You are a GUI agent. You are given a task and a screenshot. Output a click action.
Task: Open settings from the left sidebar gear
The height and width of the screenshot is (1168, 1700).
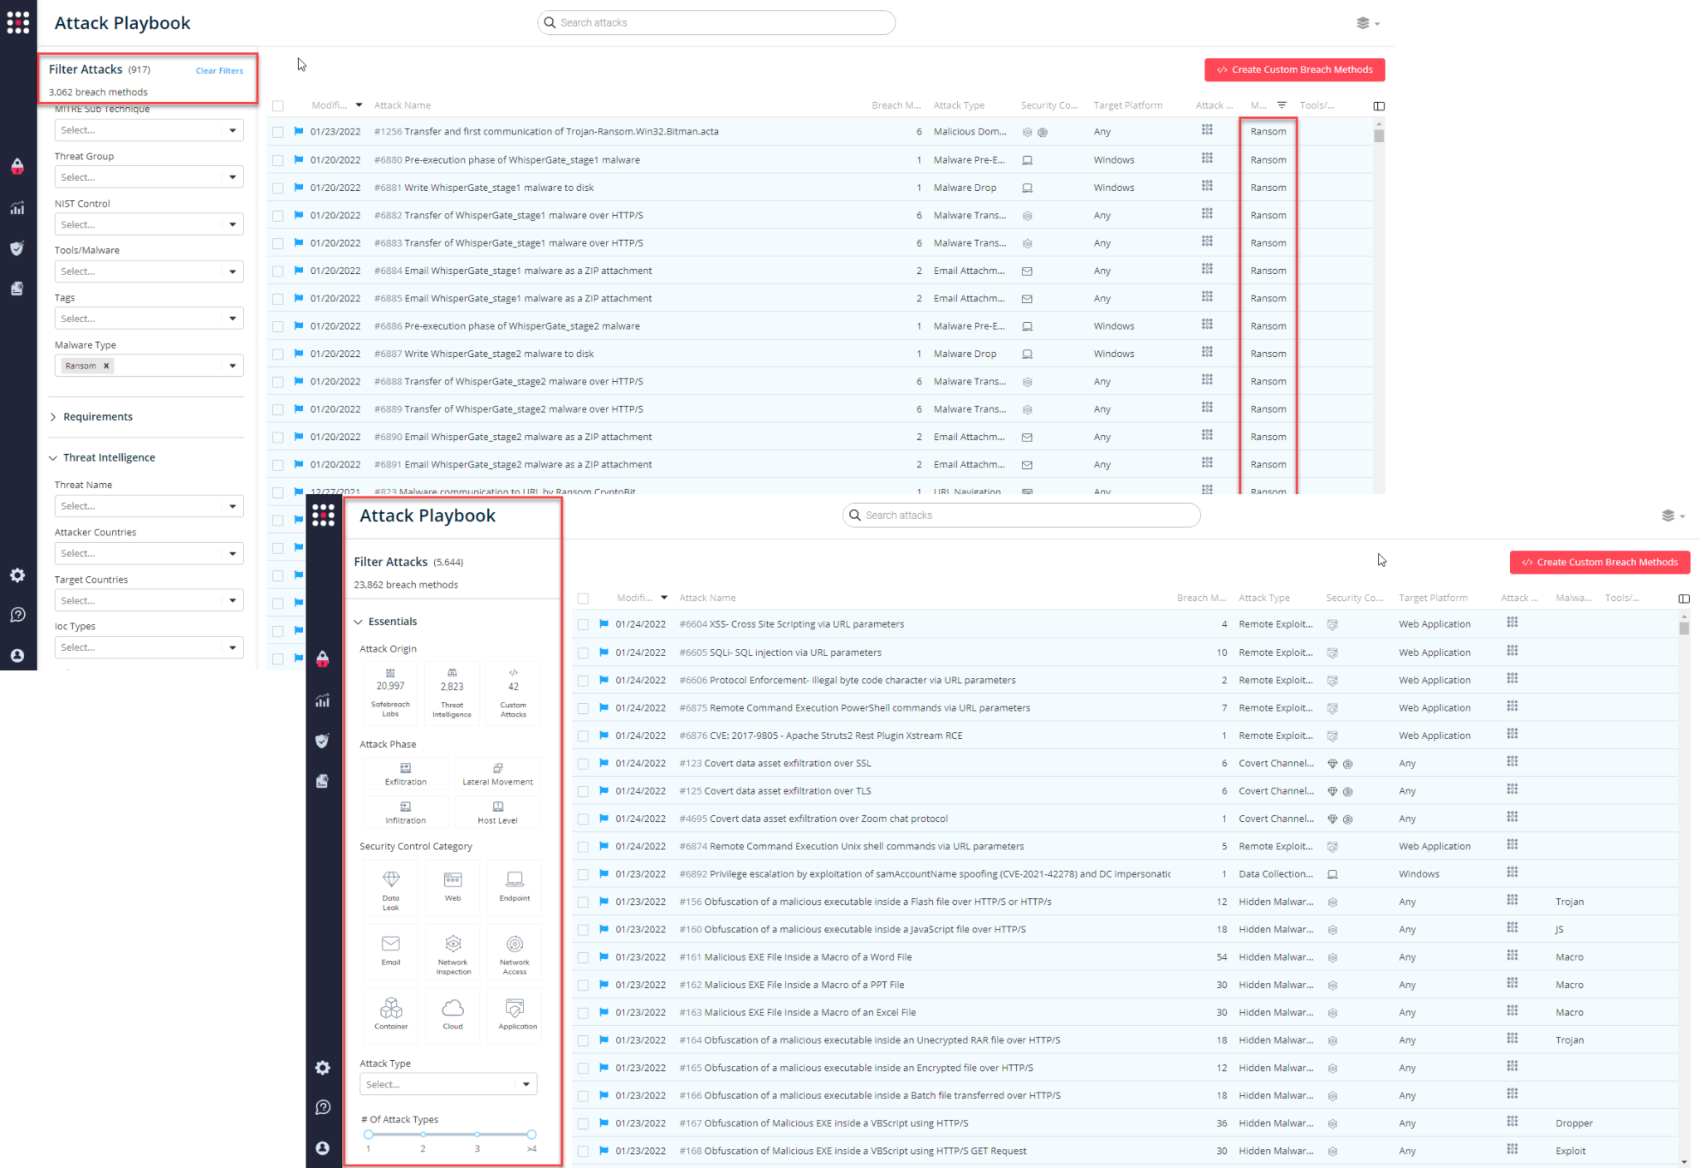(323, 1068)
